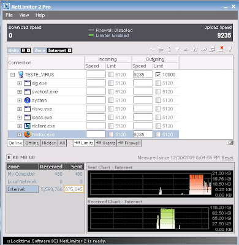Viewport: 239px width, 245px height.
Task: Enable svchost.exe outgoing limit checkbox
Action: 158,92
